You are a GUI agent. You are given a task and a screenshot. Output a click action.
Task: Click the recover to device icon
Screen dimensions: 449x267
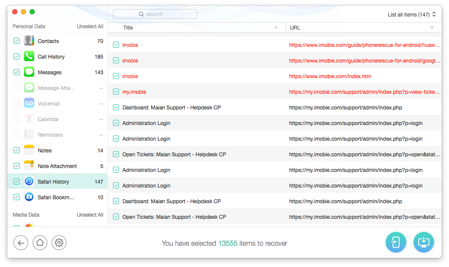click(x=396, y=242)
